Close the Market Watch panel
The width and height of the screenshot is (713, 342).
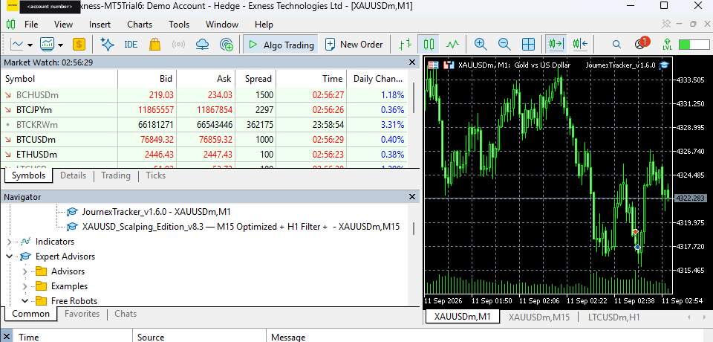click(x=412, y=62)
